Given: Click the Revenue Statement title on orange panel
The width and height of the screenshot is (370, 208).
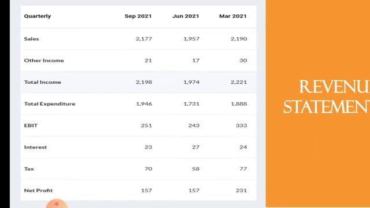Looking at the screenshot, I should point(327,97).
